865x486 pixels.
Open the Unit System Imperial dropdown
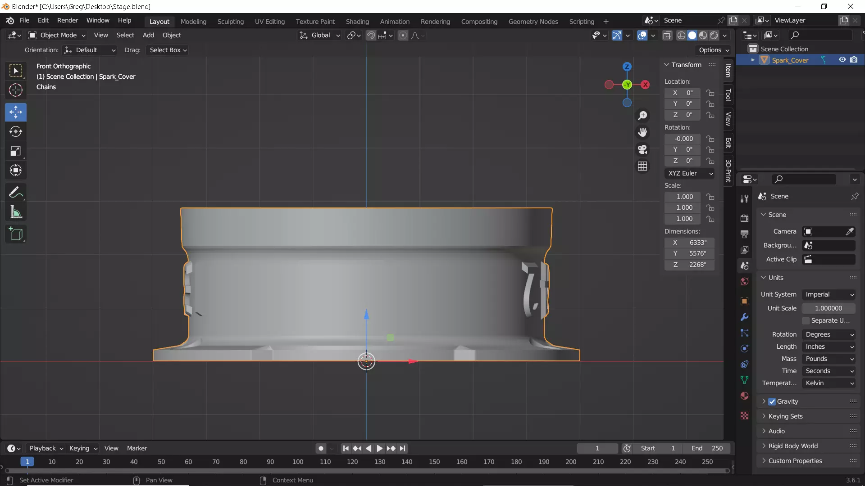pos(829,294)
